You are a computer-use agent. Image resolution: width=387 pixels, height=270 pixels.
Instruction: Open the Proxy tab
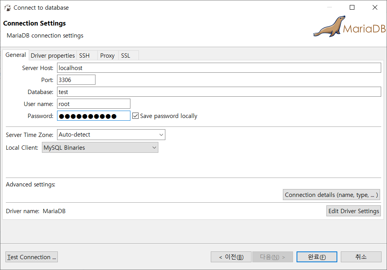(108, 56)
